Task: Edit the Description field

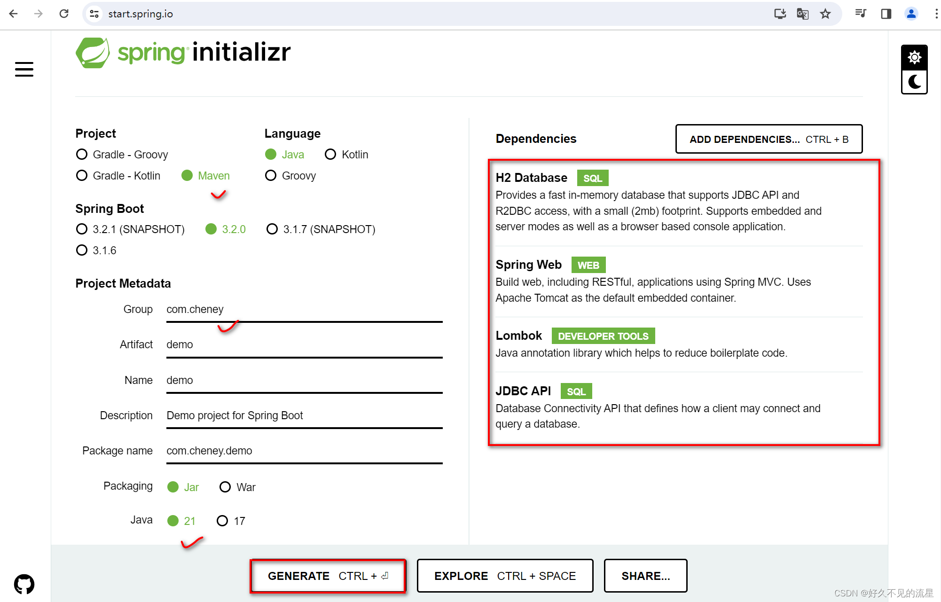Action: 305,416
